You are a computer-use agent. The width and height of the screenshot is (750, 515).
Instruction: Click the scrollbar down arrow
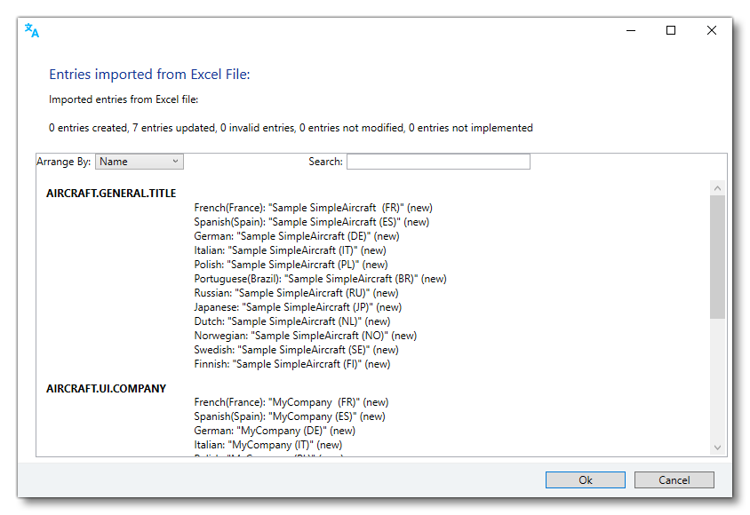pyautogui.click(x=717, y=447)
